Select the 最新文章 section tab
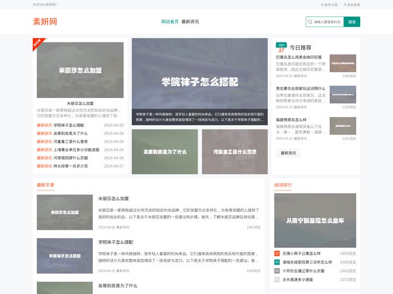This screenshot has width=393, height=294. 45,185
